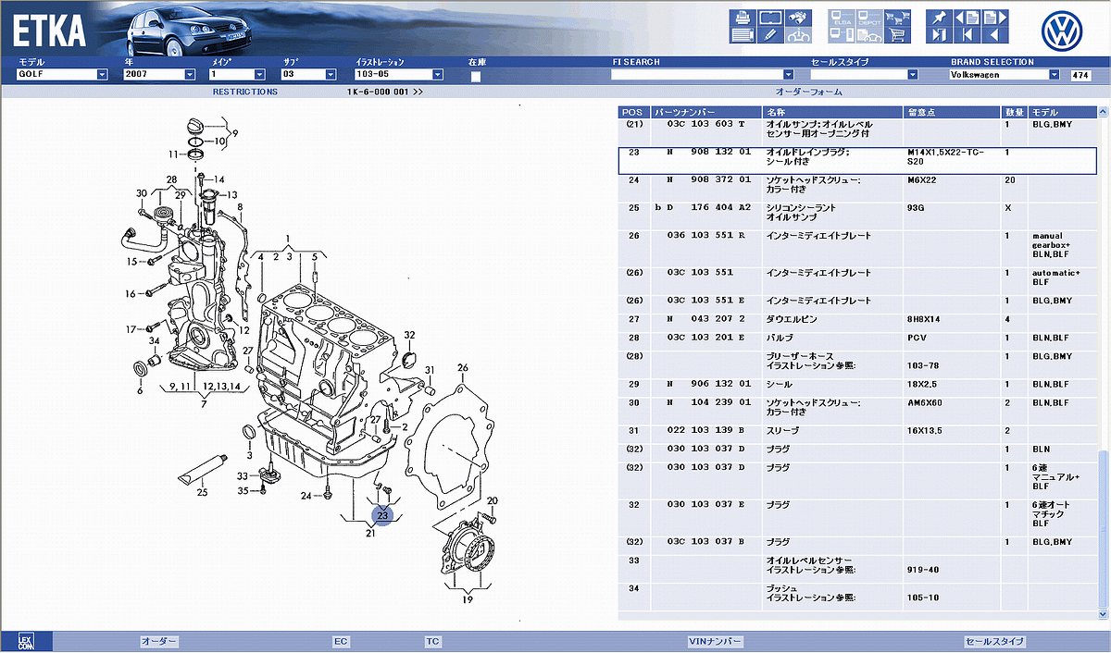Click the brand code field showing 474
This screenshot has width=1111, height=653.
[1080, 75]
